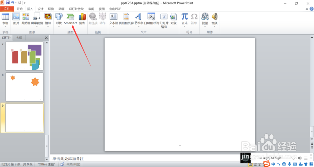
Task: Open the 文件 file tab
Action: click(x=7, y=9)
